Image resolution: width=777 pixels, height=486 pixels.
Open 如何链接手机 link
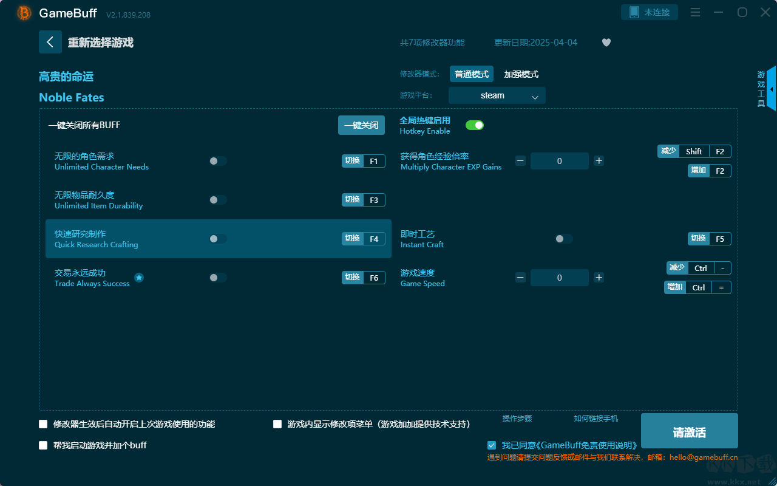tap(596, 419)
